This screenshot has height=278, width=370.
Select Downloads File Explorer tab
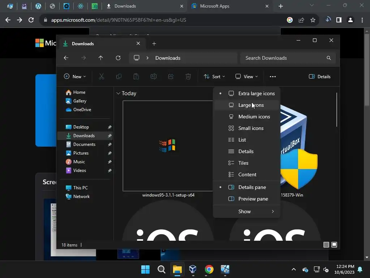[102, 43]
